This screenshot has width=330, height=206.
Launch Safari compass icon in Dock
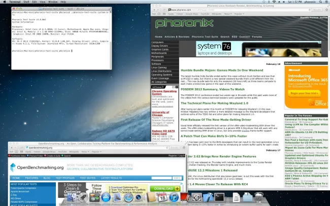[128, 197]
